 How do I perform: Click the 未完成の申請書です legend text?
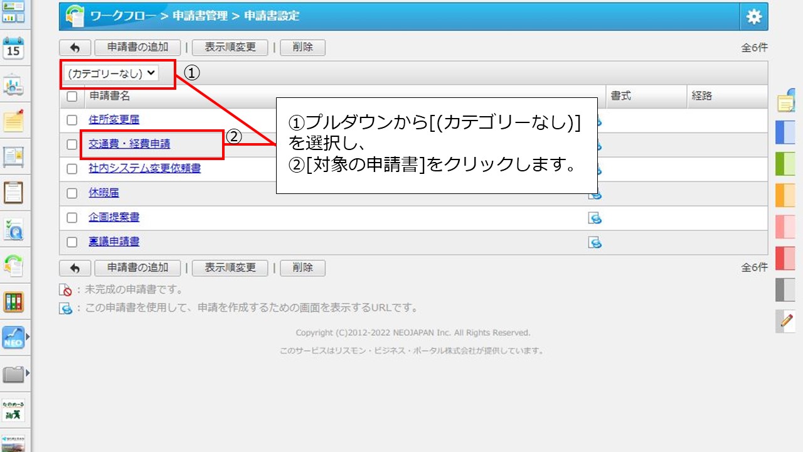pyautogui.click(x=134, y=290)
